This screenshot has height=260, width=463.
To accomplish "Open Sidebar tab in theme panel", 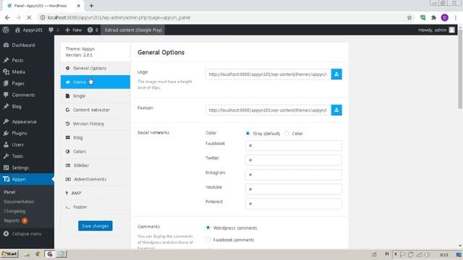I will point(95,165).
